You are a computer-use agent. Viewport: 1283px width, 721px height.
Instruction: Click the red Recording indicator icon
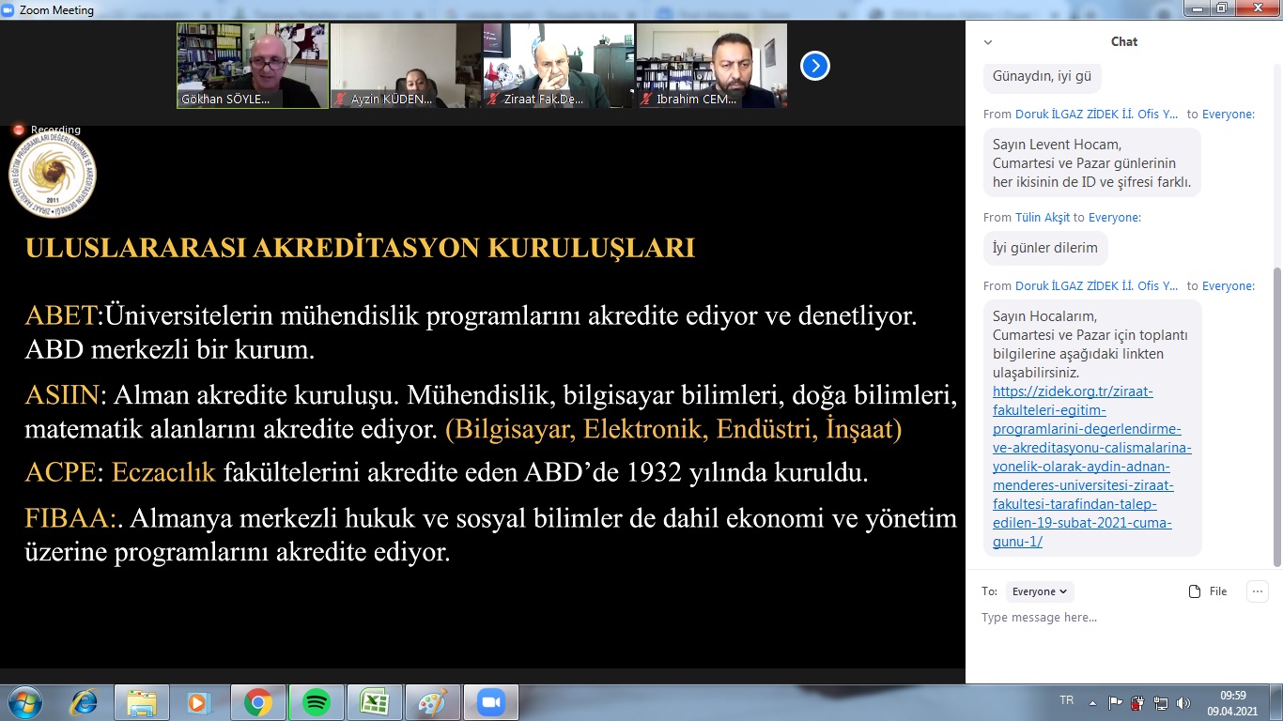click(18, 130)
